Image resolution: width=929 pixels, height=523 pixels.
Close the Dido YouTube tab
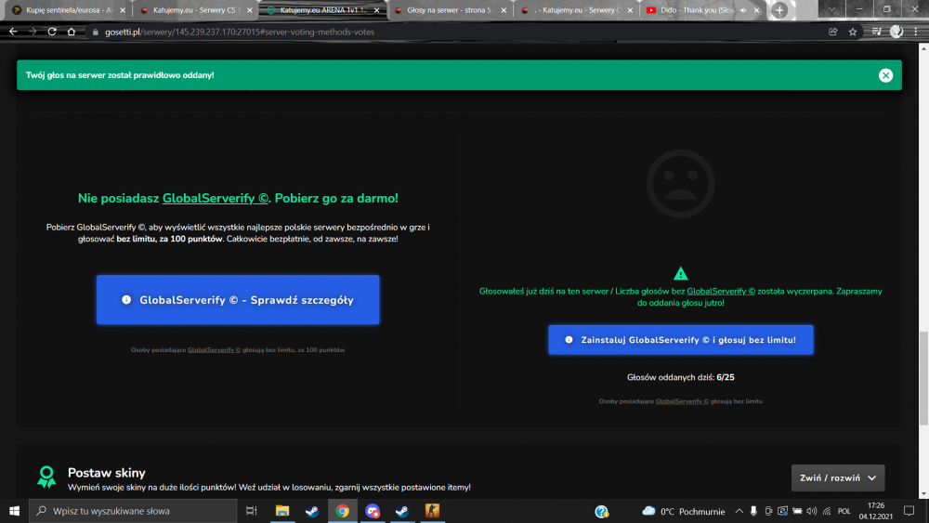[756, 10]
